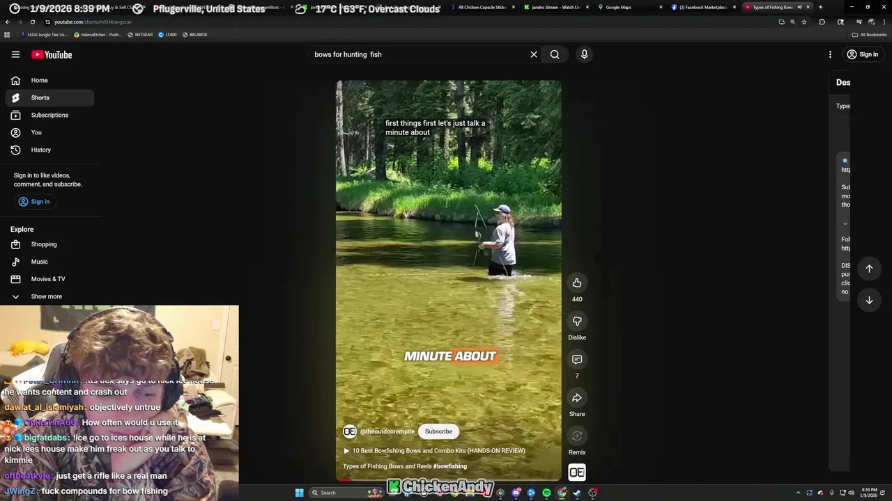Share the short

point(577,397)
